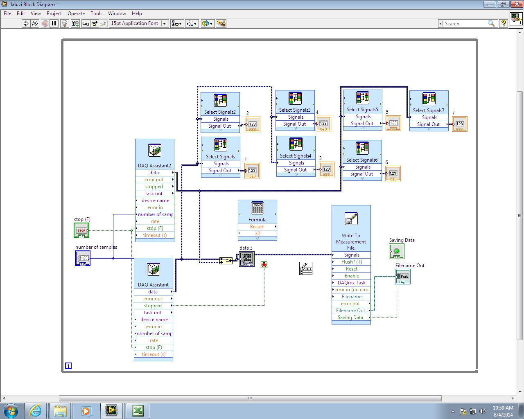Select the Formula Express VI icon
This screenshot has width=524, height=419.
[257, 208]
